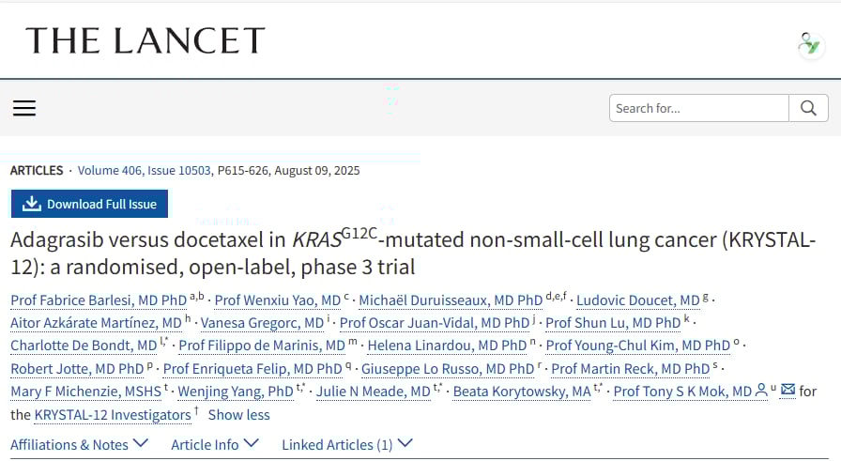
Task: Click author Charlotte De Bondt
Action: tap(84, 346)
